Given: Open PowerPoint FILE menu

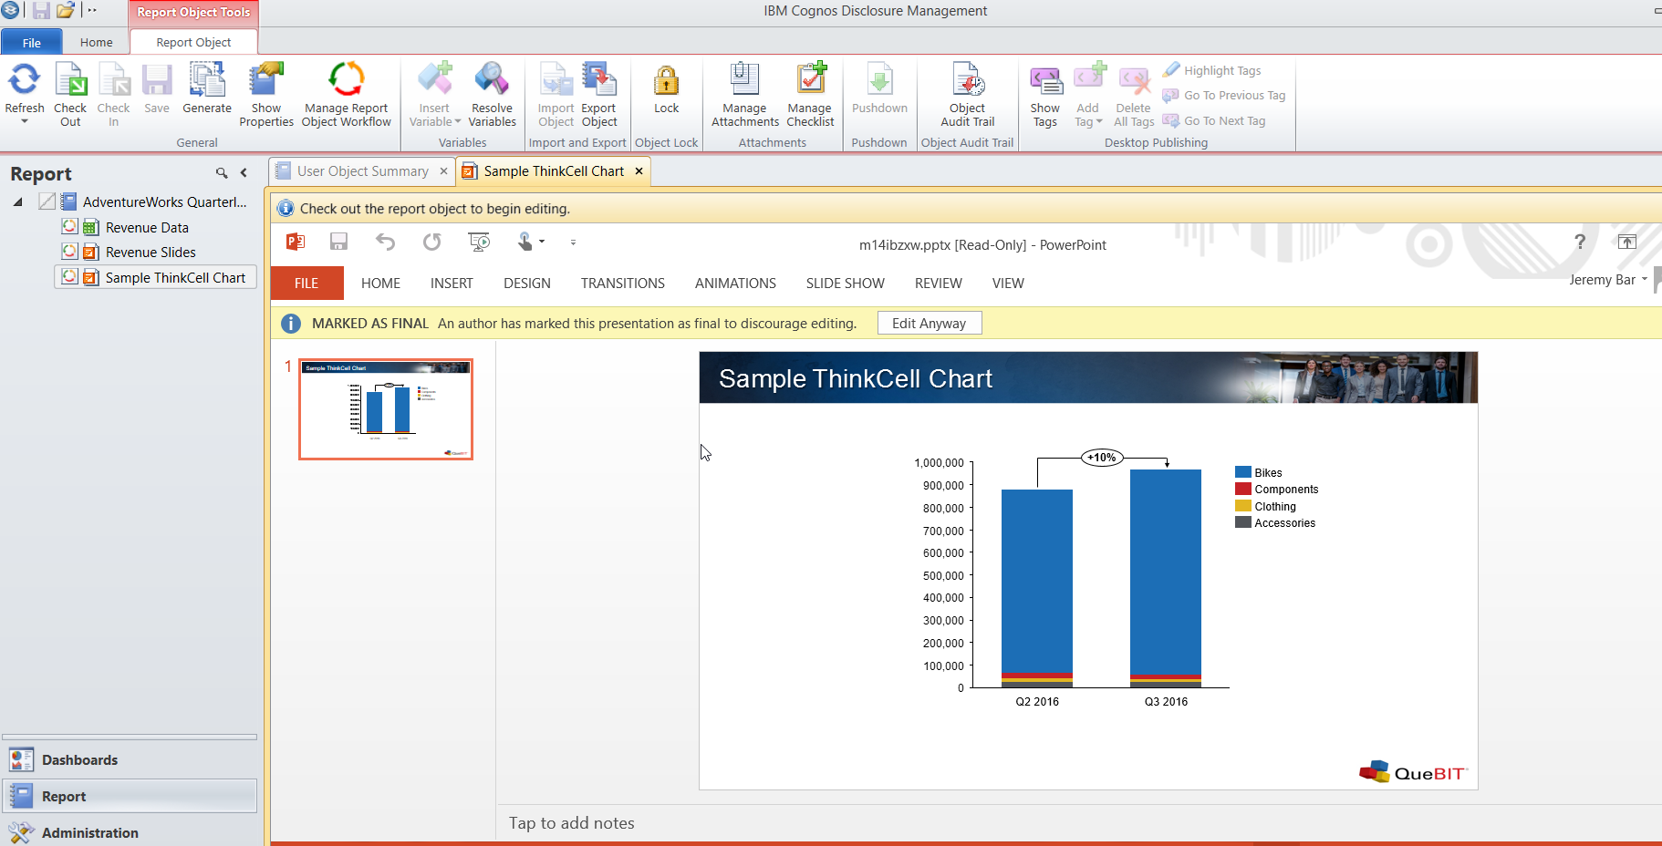Looking at the screenshot, I should point(306,284).
